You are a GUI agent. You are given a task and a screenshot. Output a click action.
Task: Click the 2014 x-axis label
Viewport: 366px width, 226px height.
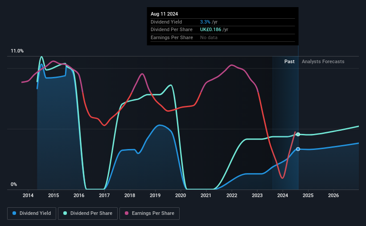coord(28,195)
